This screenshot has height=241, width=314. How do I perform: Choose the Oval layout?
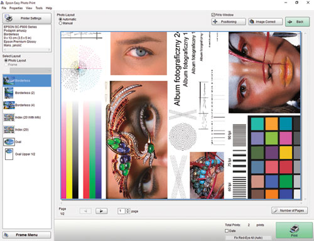tap(27, 142)
